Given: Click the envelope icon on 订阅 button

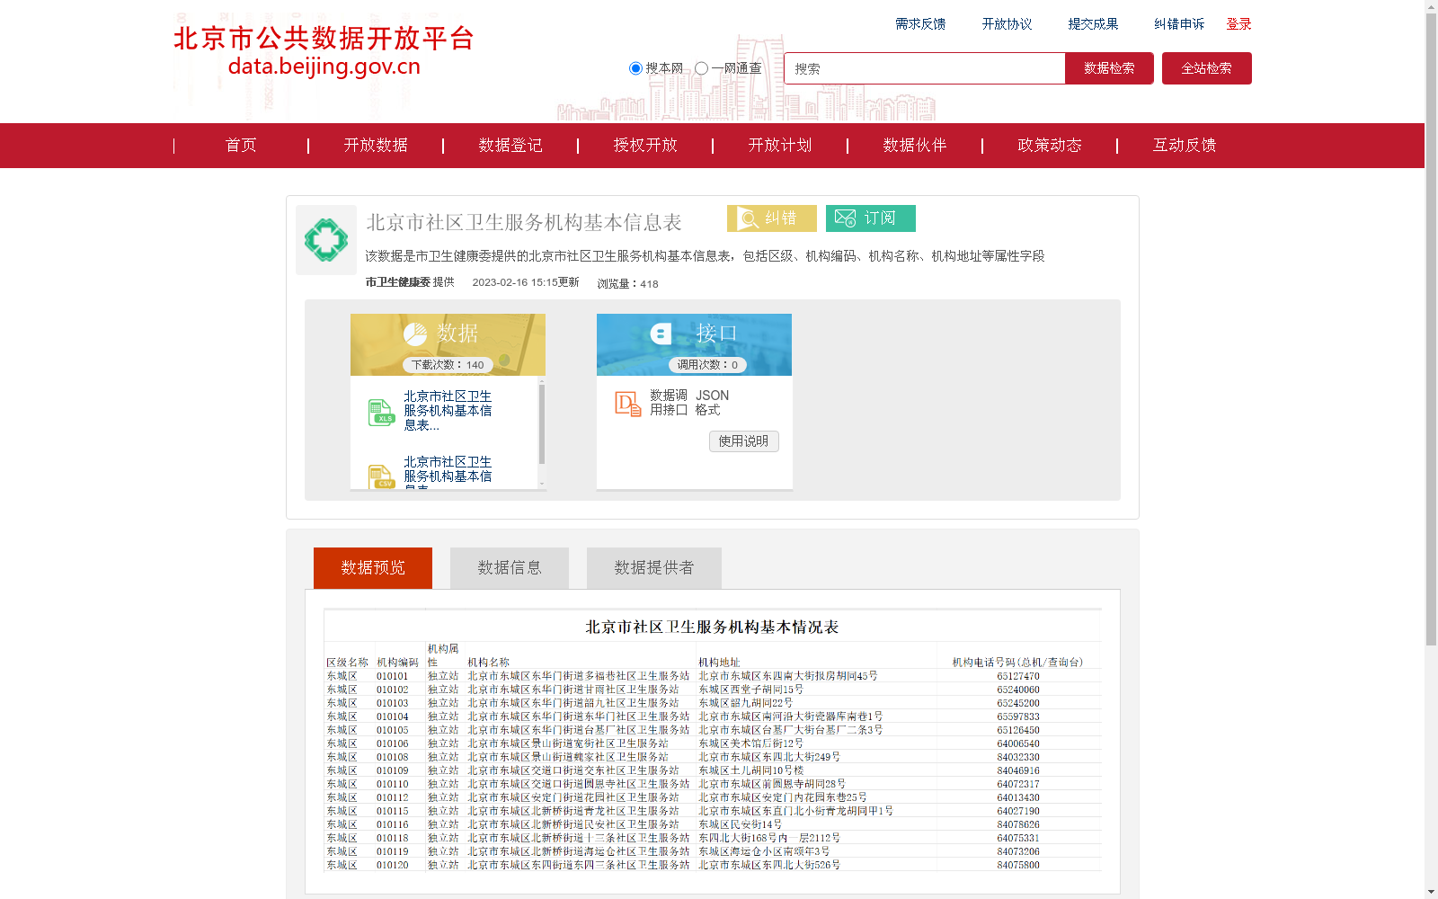Looking at the screenshot, I should (x=845, y=218).
